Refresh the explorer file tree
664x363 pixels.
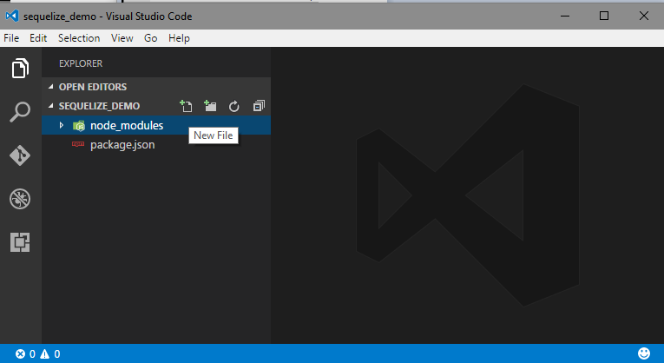pos(234,106)
